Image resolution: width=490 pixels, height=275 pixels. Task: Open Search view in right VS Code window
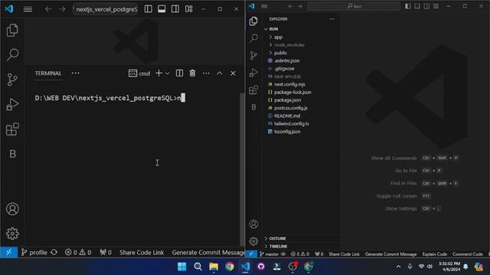pos(253,38)
